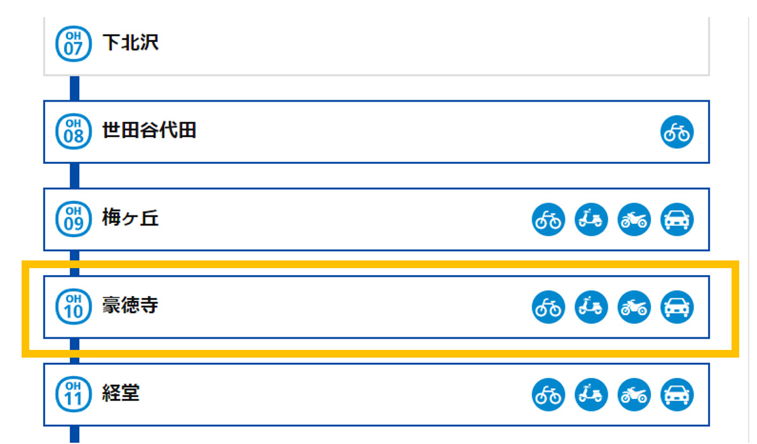Click the OH07 station number badge

point(74,44)
